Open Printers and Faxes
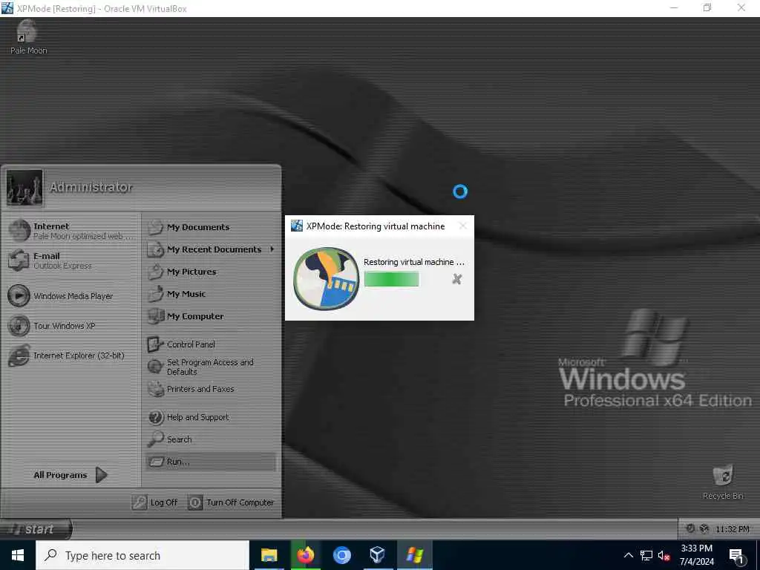 click(210, 389)
